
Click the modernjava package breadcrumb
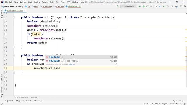point(46,6)
